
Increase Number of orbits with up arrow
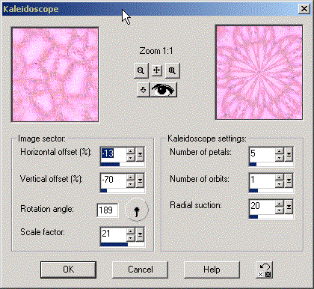280,177
